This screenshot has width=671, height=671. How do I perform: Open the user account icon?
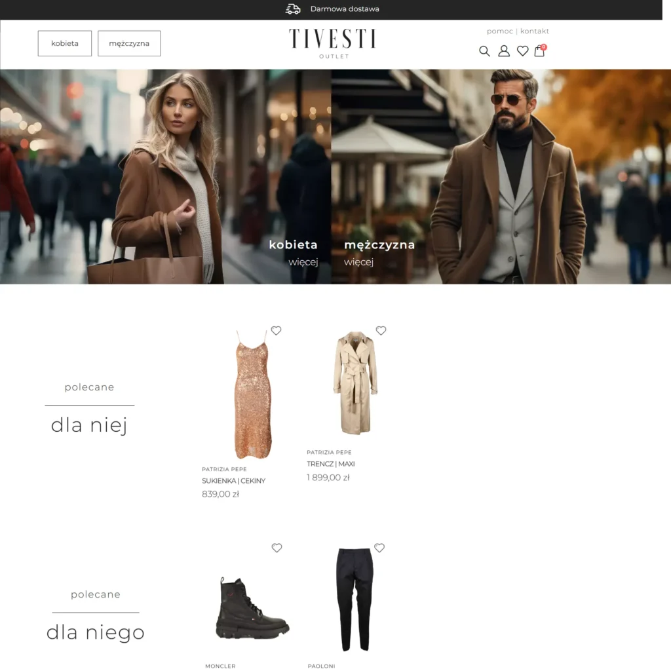[x=504, y=51]
